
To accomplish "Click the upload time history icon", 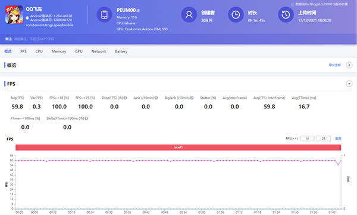I will [286, 15].
